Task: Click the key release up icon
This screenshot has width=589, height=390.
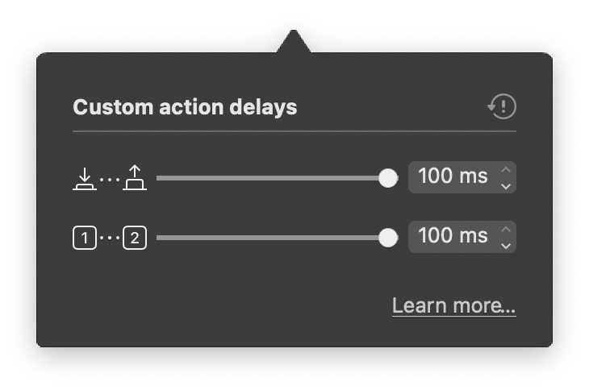Action: 135,178
